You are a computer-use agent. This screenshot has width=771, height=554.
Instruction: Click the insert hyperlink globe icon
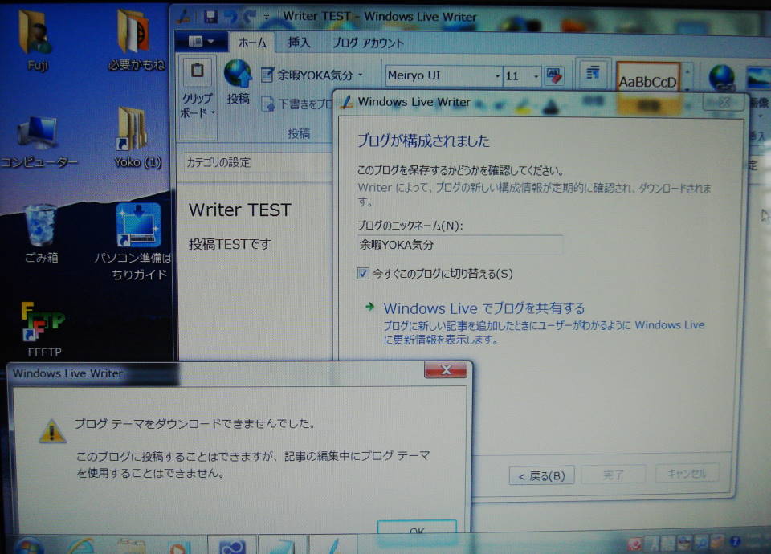pyautogui.click(x=720, y=79)
